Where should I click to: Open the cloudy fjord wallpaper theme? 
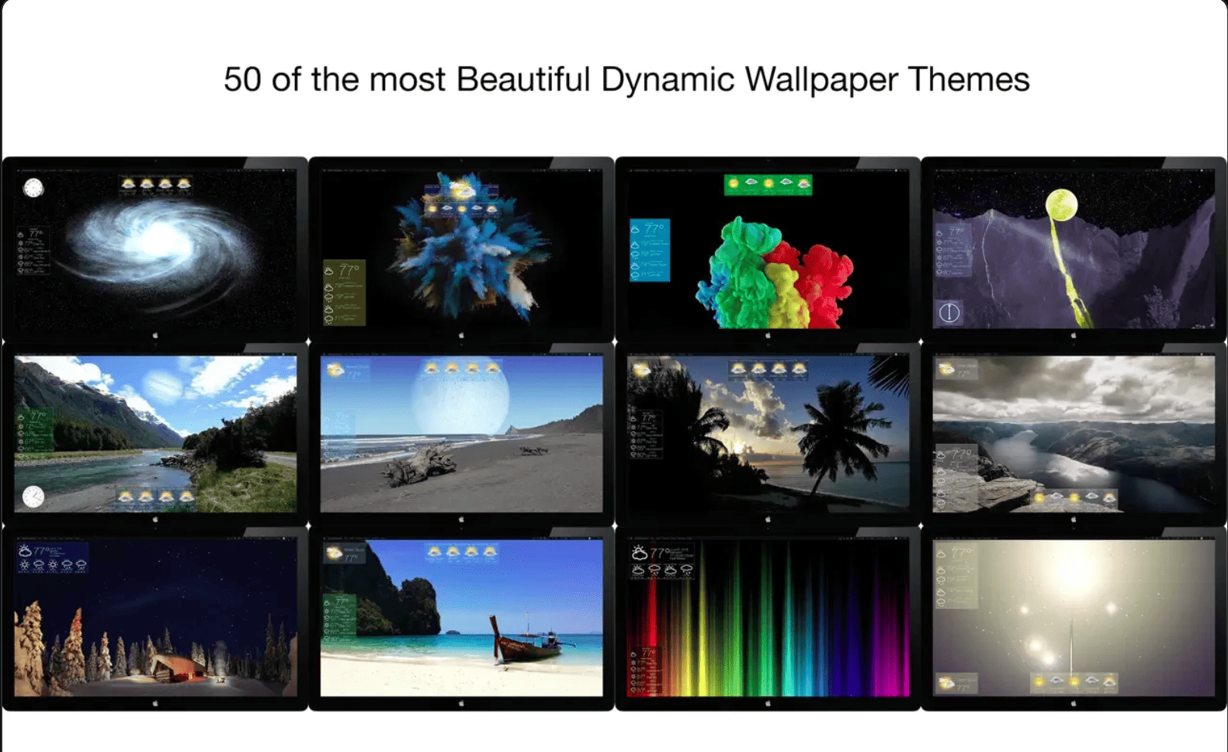tap(1074, 434)
